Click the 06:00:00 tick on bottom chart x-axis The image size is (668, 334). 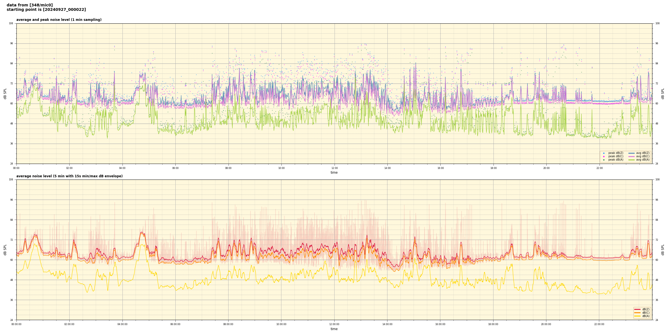(175, 324)
